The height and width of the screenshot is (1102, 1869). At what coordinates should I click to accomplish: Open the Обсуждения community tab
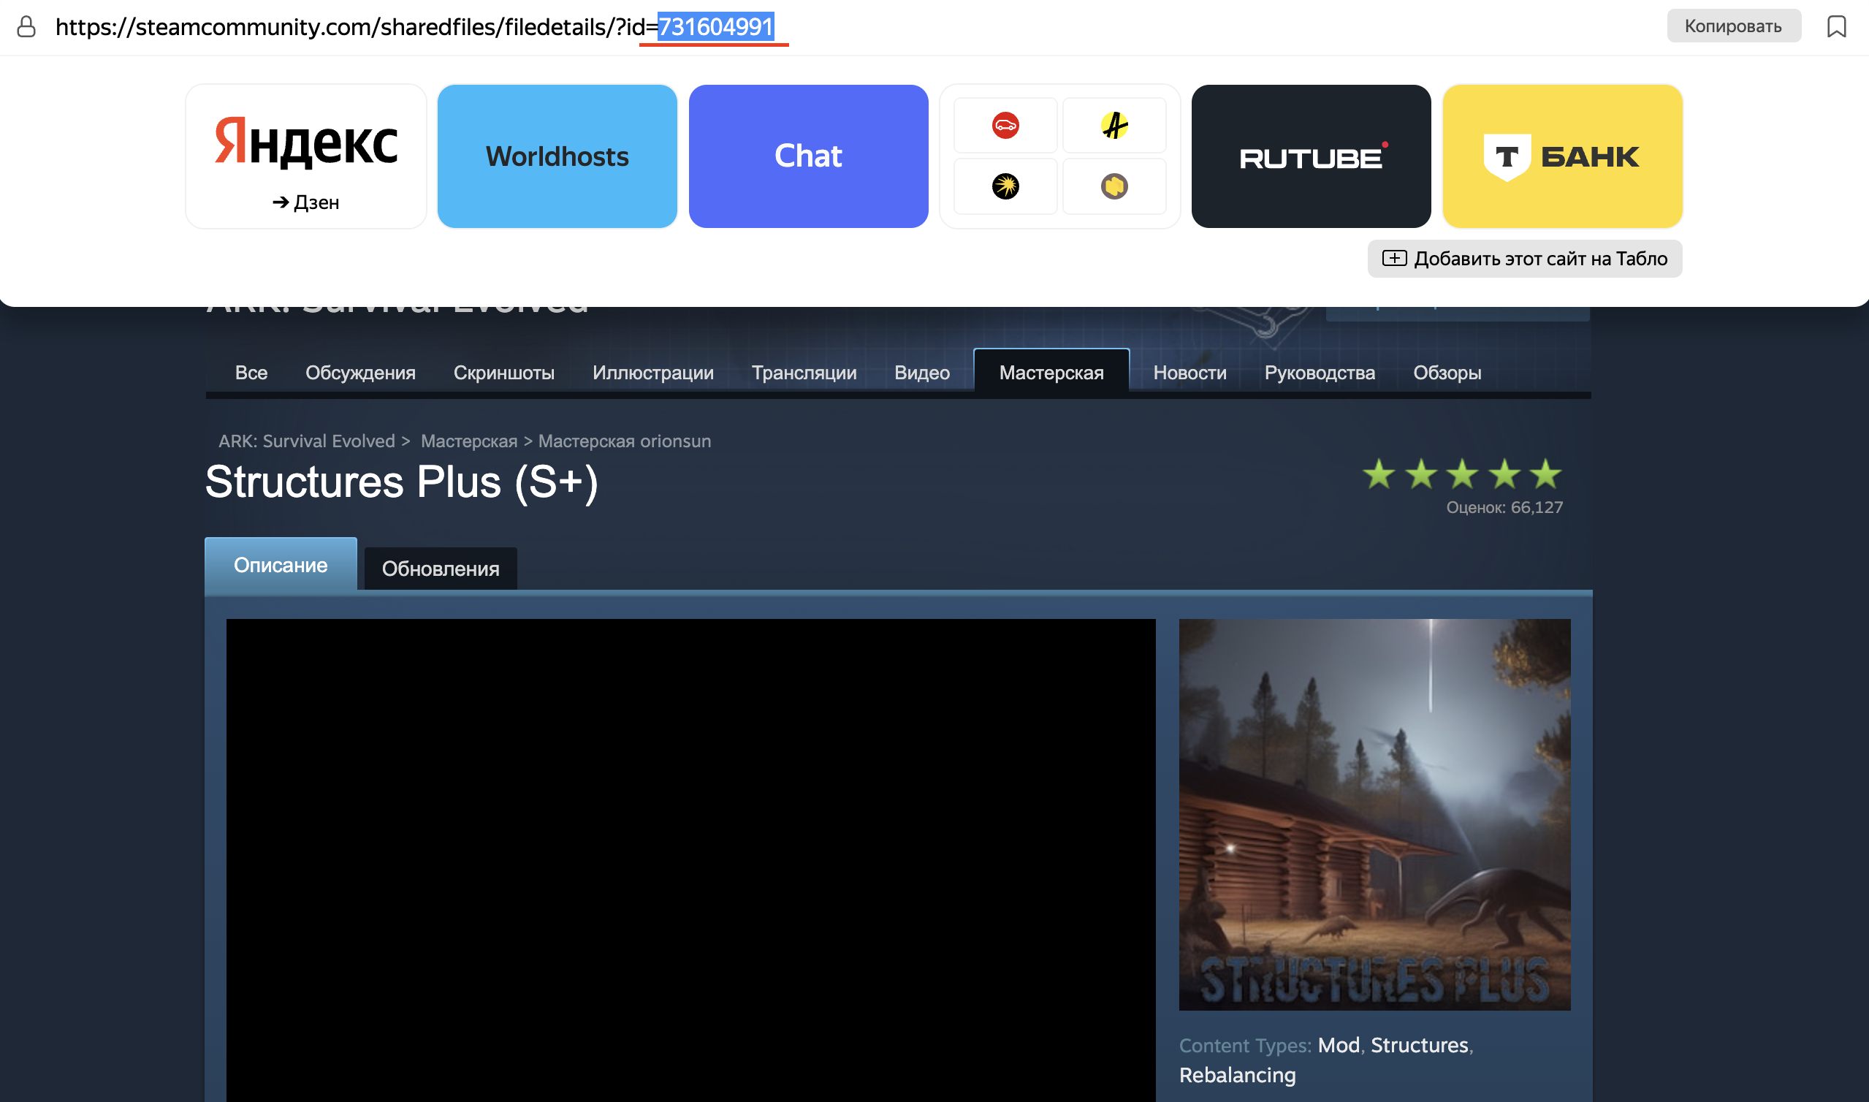pyautogui.click(x=360, y=373)
